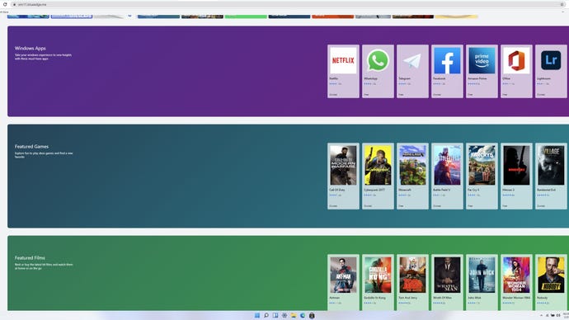Open the Ant-Man film poster
The height and width of the screenshot is (320, 569).
pos(343,275)
